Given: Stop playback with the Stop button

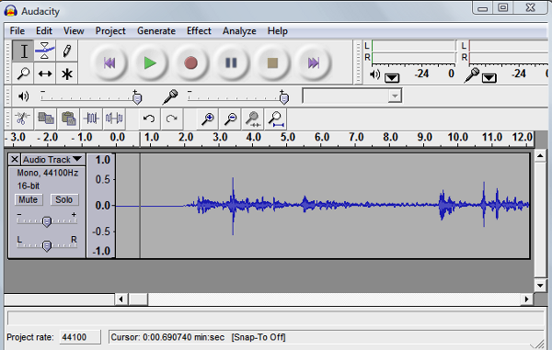Looking at the screenshot, I should click(x=272, y=62).
